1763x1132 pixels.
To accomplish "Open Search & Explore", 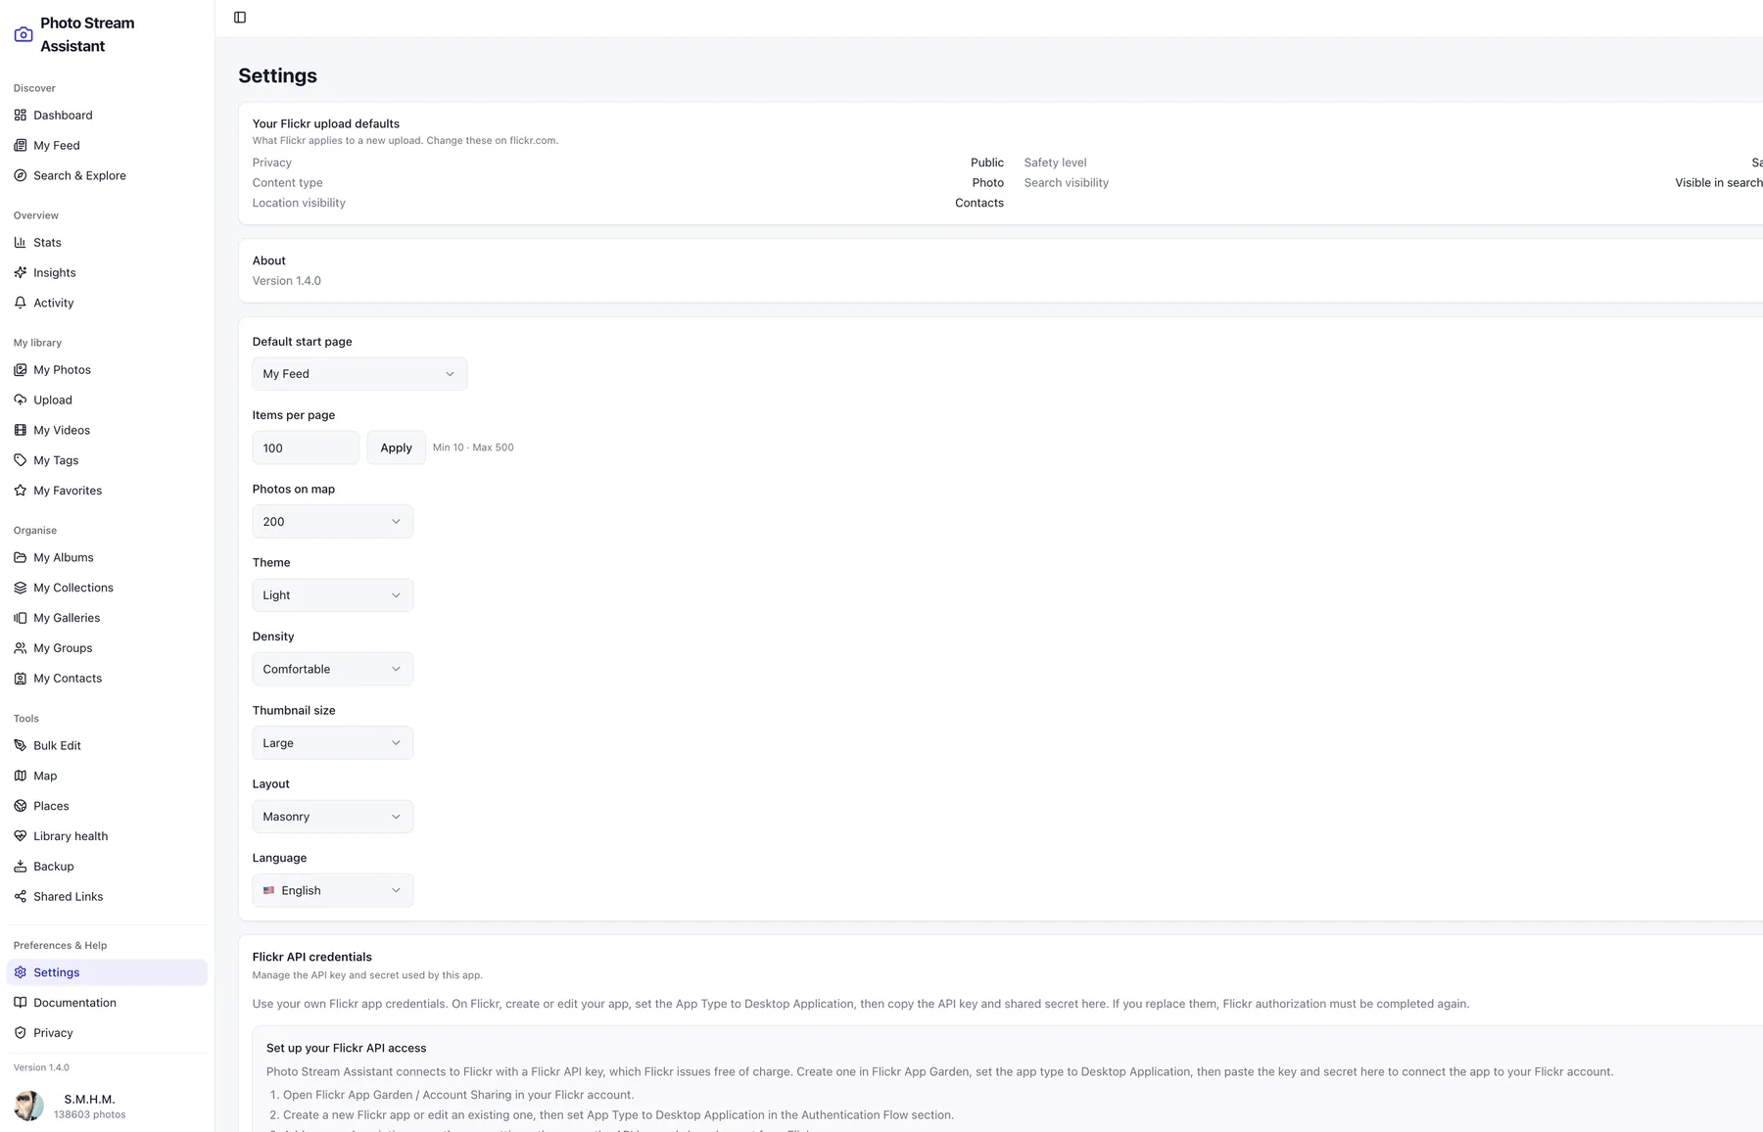I will tap(107, 175).
